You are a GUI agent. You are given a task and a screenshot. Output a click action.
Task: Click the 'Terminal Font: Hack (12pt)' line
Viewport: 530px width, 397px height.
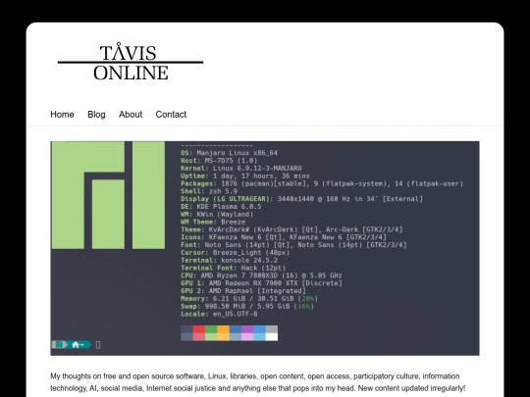pos(234,268)
